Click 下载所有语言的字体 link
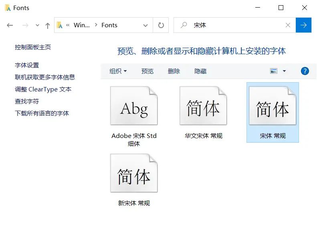This screenshot has height=231, width=317. click(42, 113)
